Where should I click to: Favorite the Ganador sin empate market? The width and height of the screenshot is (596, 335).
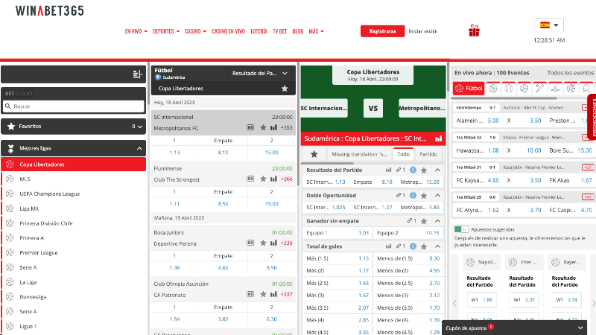[424, 221]
